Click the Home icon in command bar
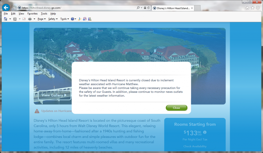Image resolution: width=263 pixels, height=153 pixels. pyautogui.click(x=6, y=19)
